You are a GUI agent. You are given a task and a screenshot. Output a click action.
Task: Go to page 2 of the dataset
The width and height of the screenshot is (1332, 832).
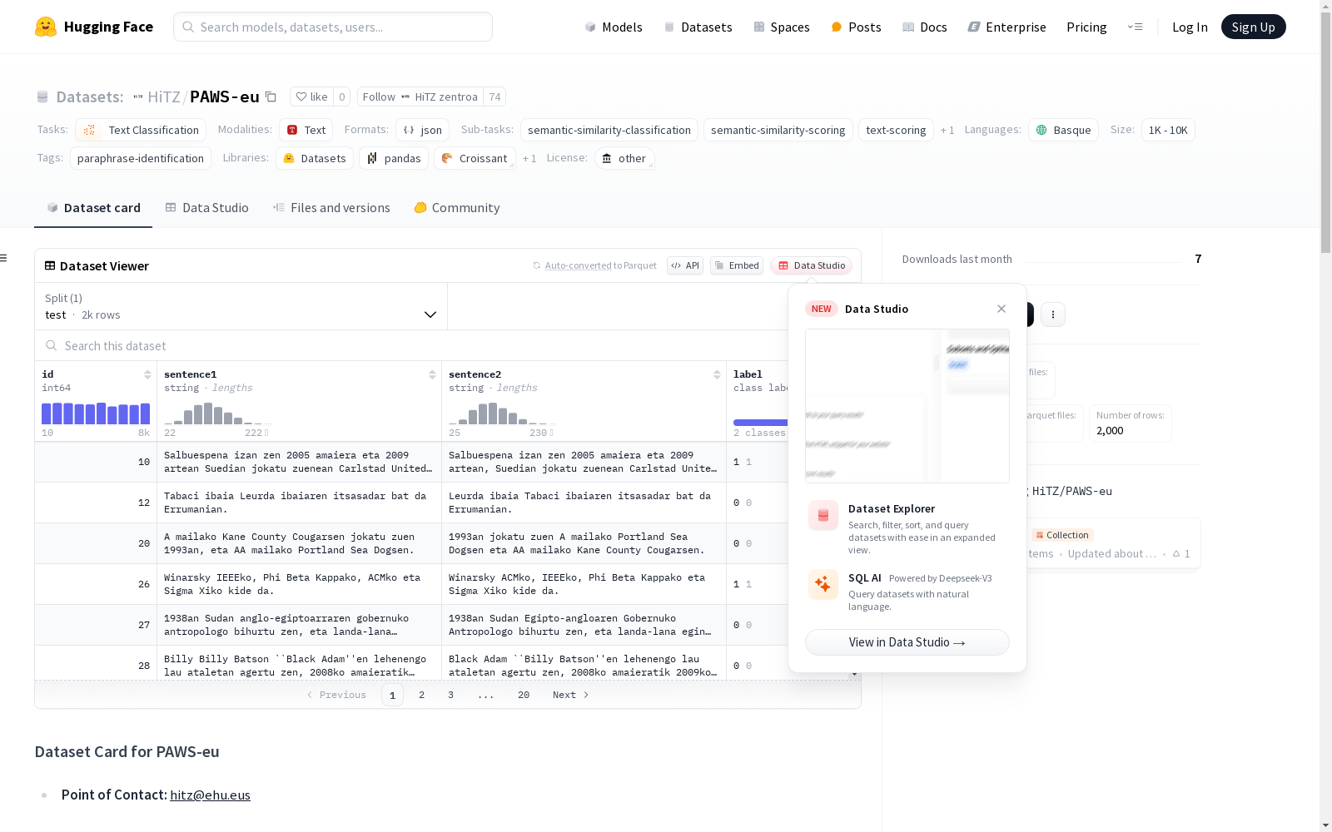point(421,695)
